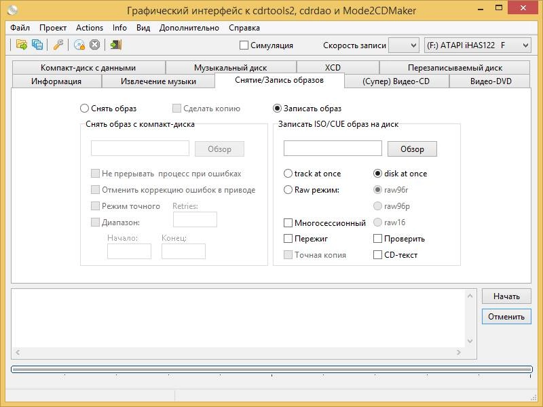Click inside the output log area

239,318
